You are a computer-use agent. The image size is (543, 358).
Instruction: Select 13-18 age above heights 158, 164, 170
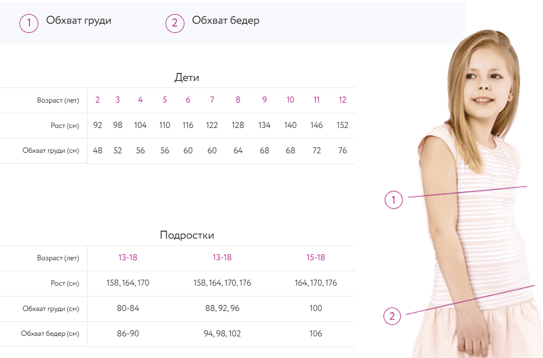click(128, 258)
